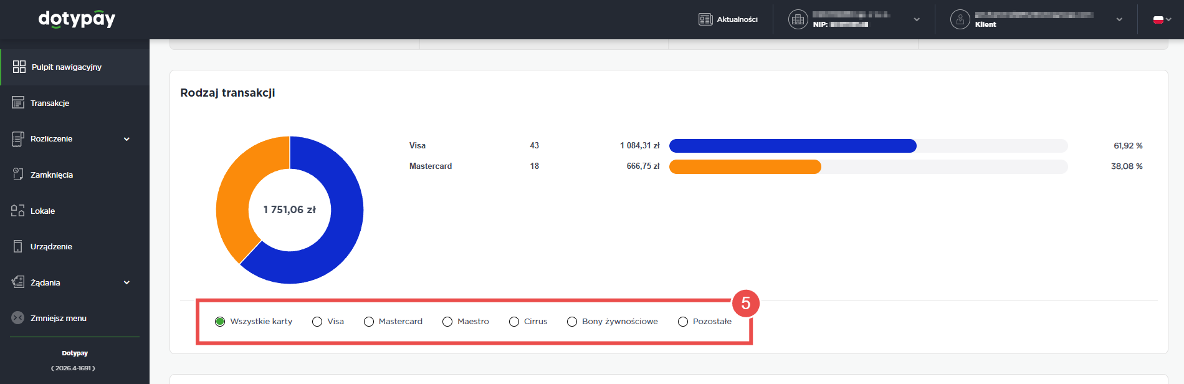Click the Klient user avatar icon

960,19
